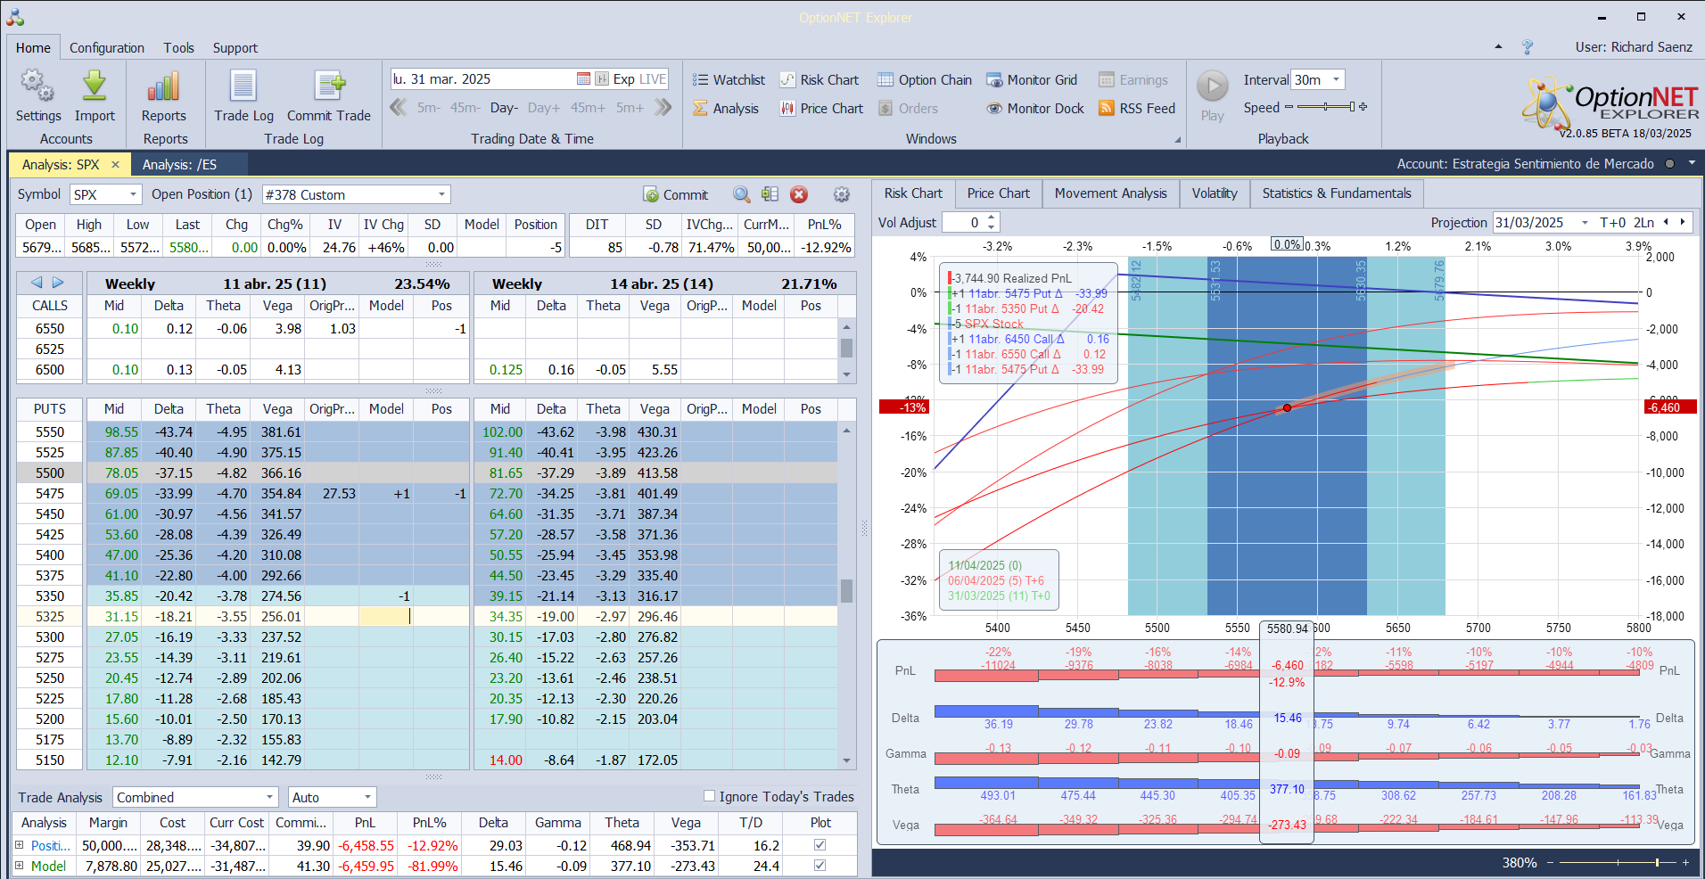Open the Trade Log
The width and height of the screenshot is (1705, 879).
point(243,95)
